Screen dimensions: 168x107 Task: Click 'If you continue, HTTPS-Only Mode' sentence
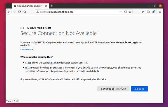tap(64, 79)
